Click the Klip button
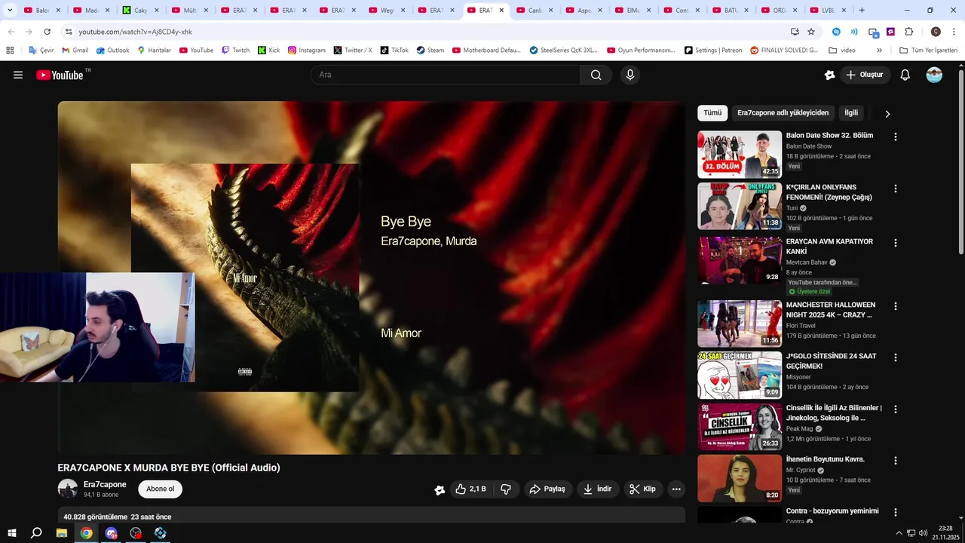 click(x=643, y=489)
